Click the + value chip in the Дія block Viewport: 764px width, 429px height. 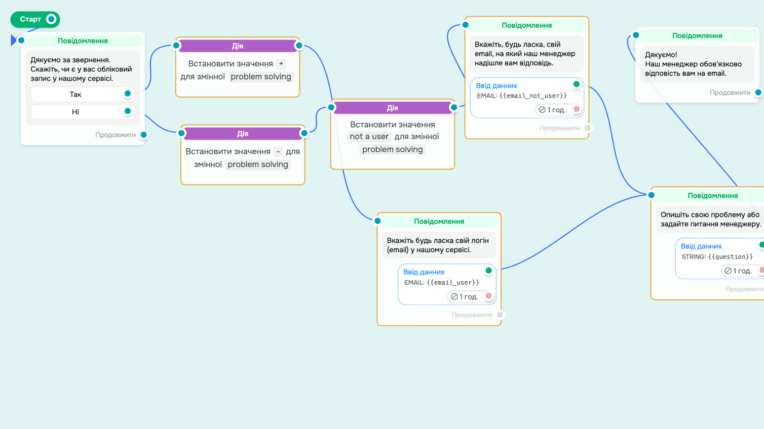(x=281, y=64)
